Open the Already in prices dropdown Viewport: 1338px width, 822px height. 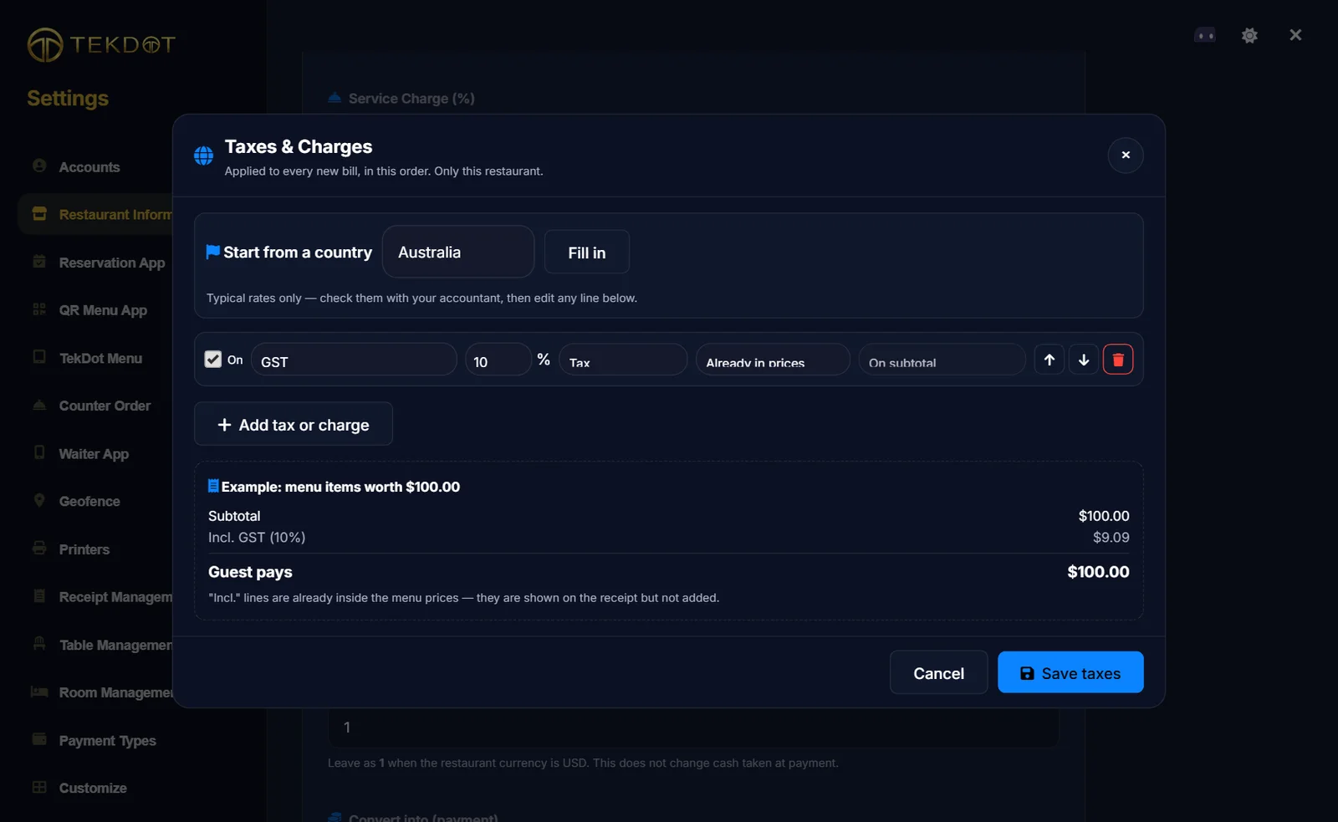click(773, 360)
